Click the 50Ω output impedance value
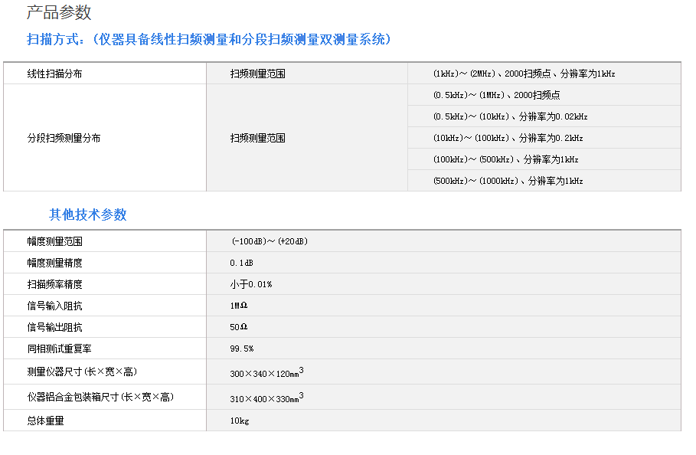The image size is (696, 455). coord(239,327)
